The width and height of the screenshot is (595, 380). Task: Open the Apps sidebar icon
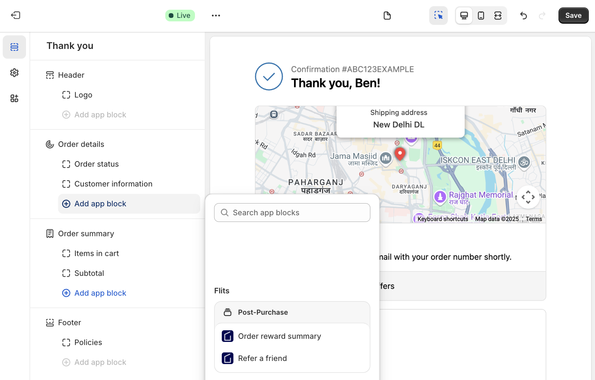(x=14, y=98)
